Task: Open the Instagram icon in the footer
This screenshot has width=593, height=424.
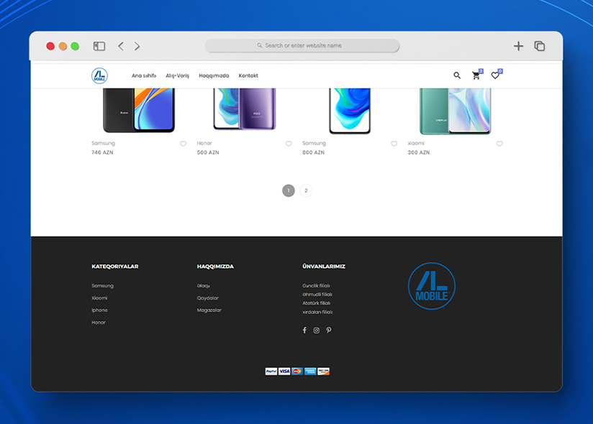Action: pos(317,331)
